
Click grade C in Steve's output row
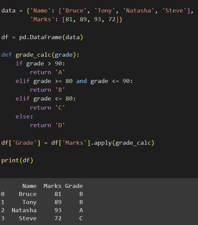click(81, 218)
